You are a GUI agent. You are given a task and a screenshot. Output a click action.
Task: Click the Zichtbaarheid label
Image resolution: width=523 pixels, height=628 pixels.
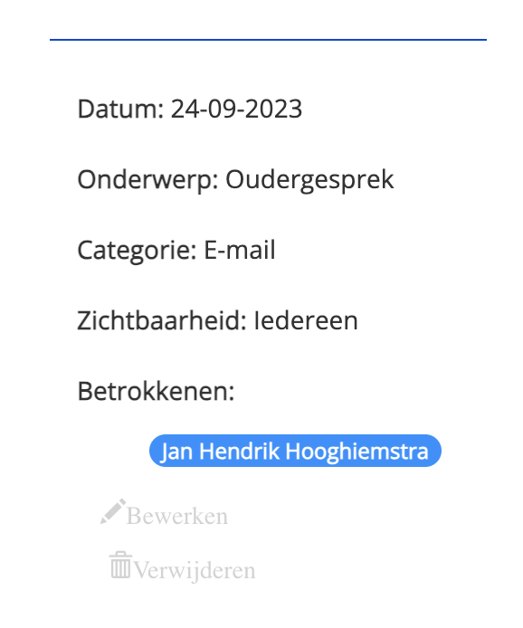pos(162,320)
